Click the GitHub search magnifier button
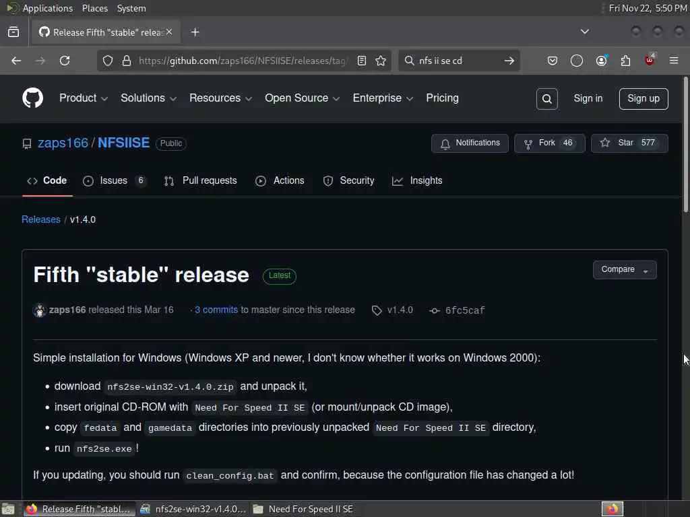The width and height of the screenshot is (690, 517). (547, 99)
